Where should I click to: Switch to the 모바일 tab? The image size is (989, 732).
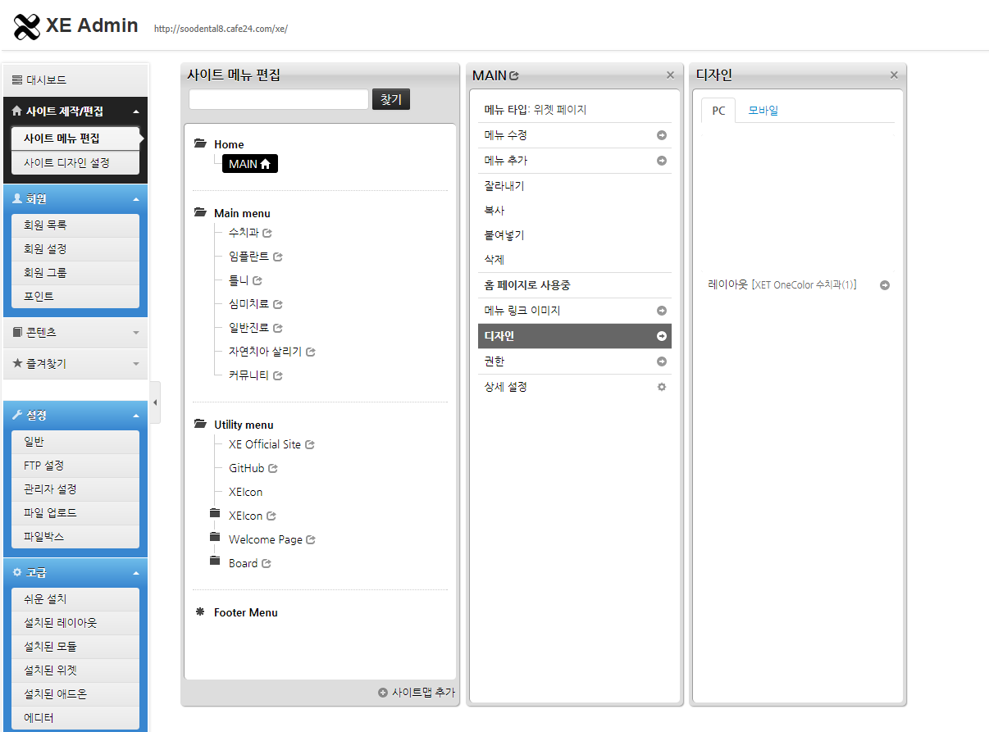[x=763, y=111]
